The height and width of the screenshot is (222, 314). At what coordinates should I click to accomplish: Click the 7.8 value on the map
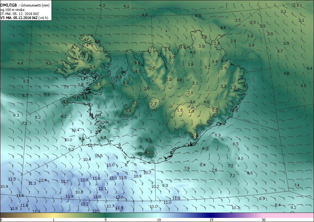pos(214,170)
